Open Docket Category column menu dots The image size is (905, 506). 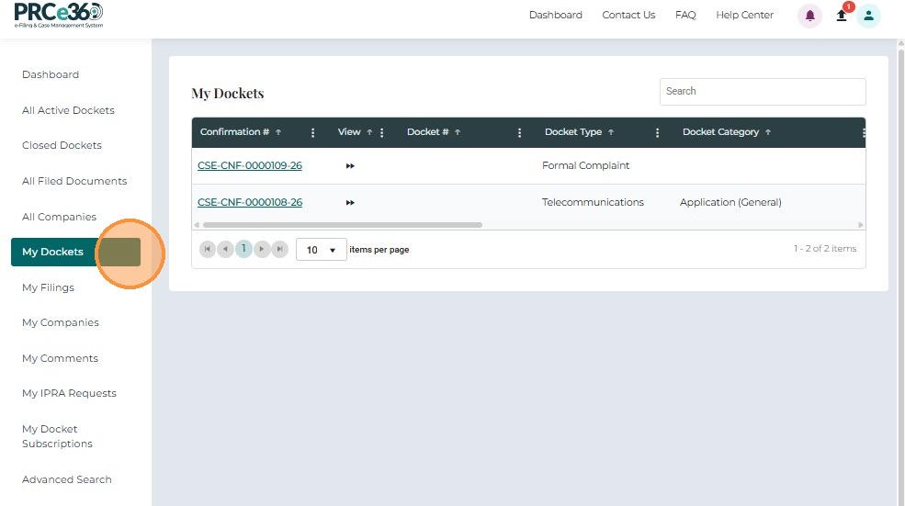point(863,133)
